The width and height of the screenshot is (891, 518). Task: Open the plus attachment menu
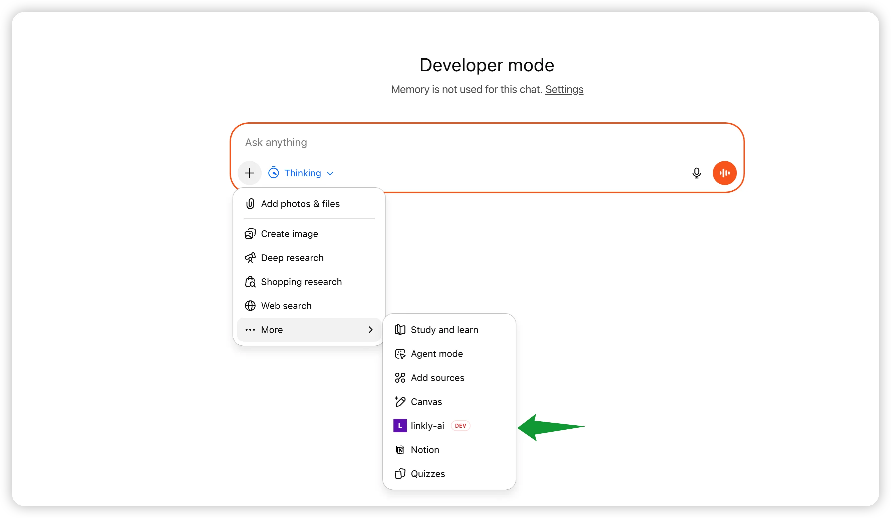250,173
